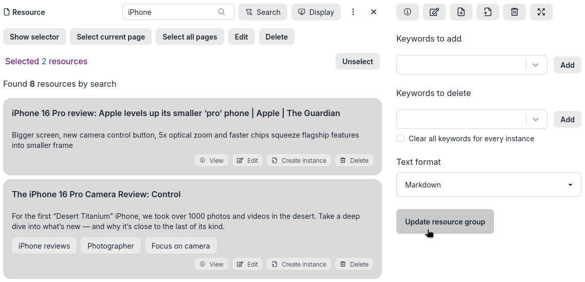Select the Focus on camera keyword tag
Screen dimensions: 585x282
(180, 246)
